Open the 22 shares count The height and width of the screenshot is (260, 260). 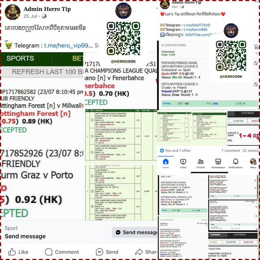tap(250, 151)
